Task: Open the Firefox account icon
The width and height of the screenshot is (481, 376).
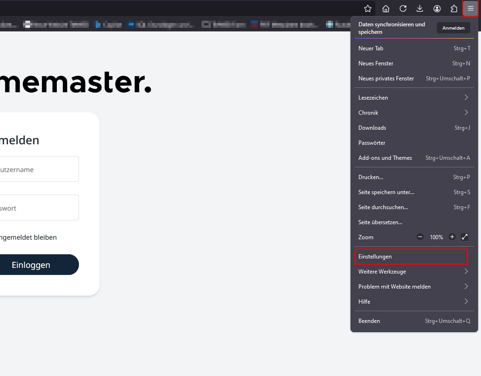Action: pos(437,8)
